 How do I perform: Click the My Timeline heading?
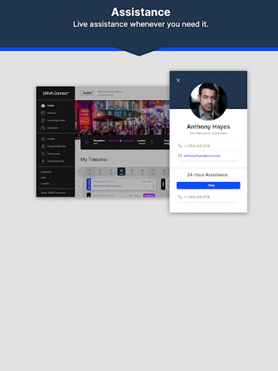point(94,160)
